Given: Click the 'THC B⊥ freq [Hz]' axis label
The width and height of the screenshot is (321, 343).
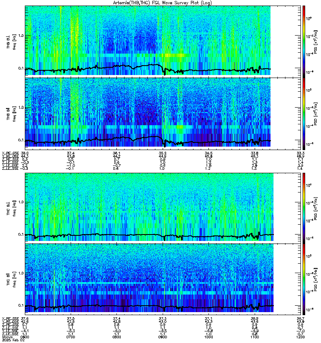Looking at the screenshot, I should (12, 208).
